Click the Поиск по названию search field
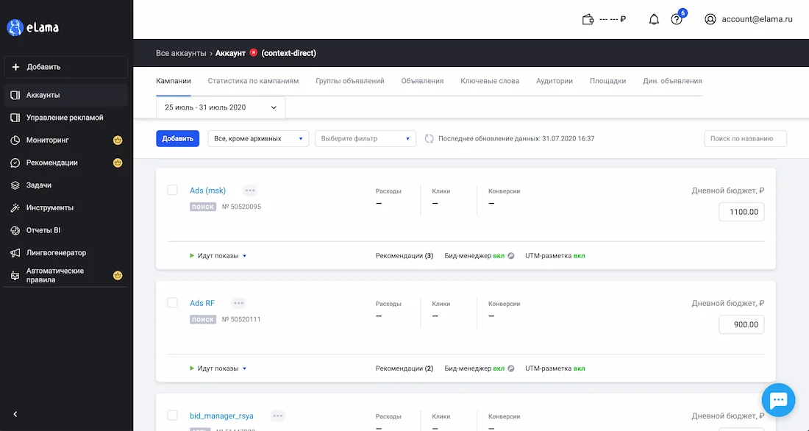The image size is (809, 431). 745,138
